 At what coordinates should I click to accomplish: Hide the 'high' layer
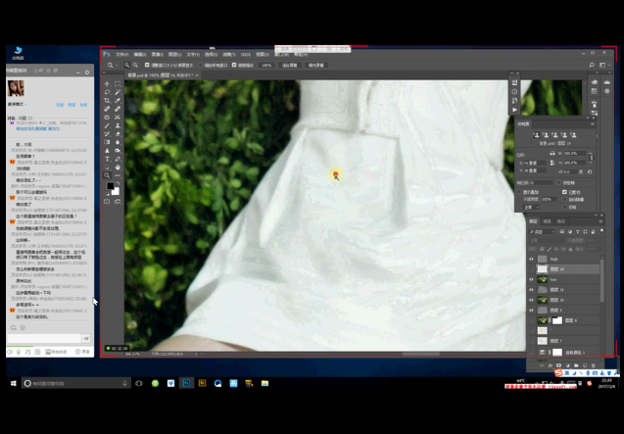pyautogui.click(x=531, y=260)
